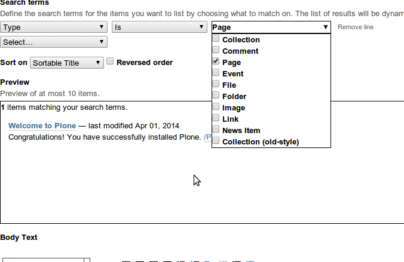Uncheck the Page type checkbox
The width and height of the screenshot is (404, 262).
click(x=216, y=62)
